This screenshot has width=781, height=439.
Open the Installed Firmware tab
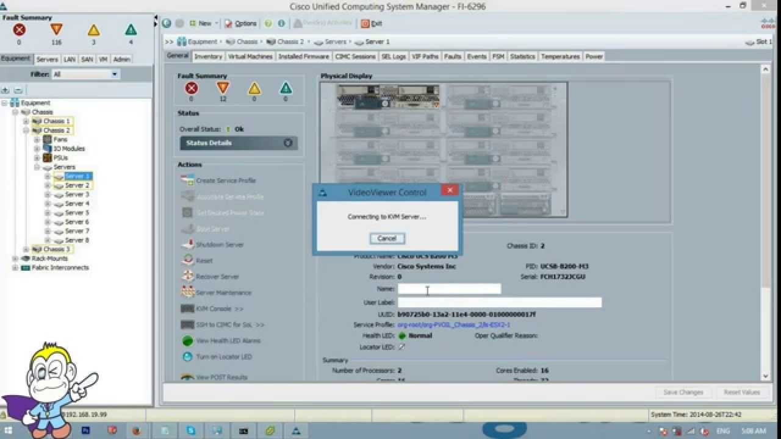304,57
